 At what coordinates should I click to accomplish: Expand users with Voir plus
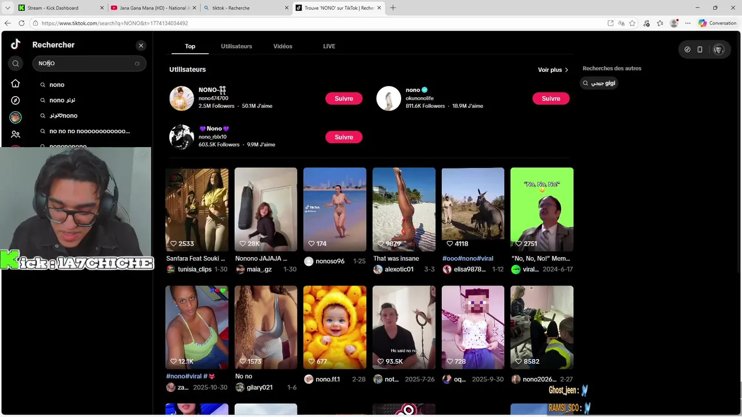[553, 69]
